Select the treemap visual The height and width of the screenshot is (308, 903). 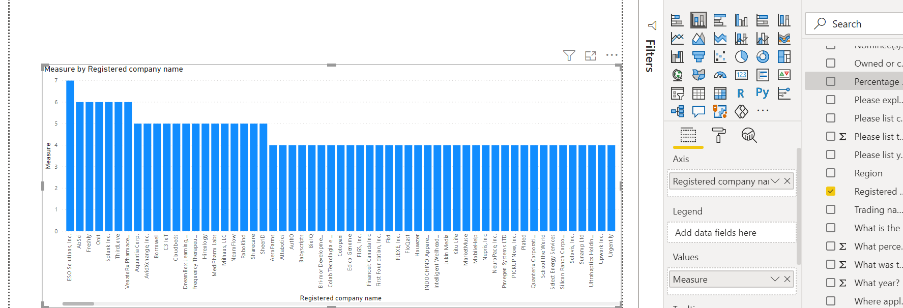click(784, 57)
